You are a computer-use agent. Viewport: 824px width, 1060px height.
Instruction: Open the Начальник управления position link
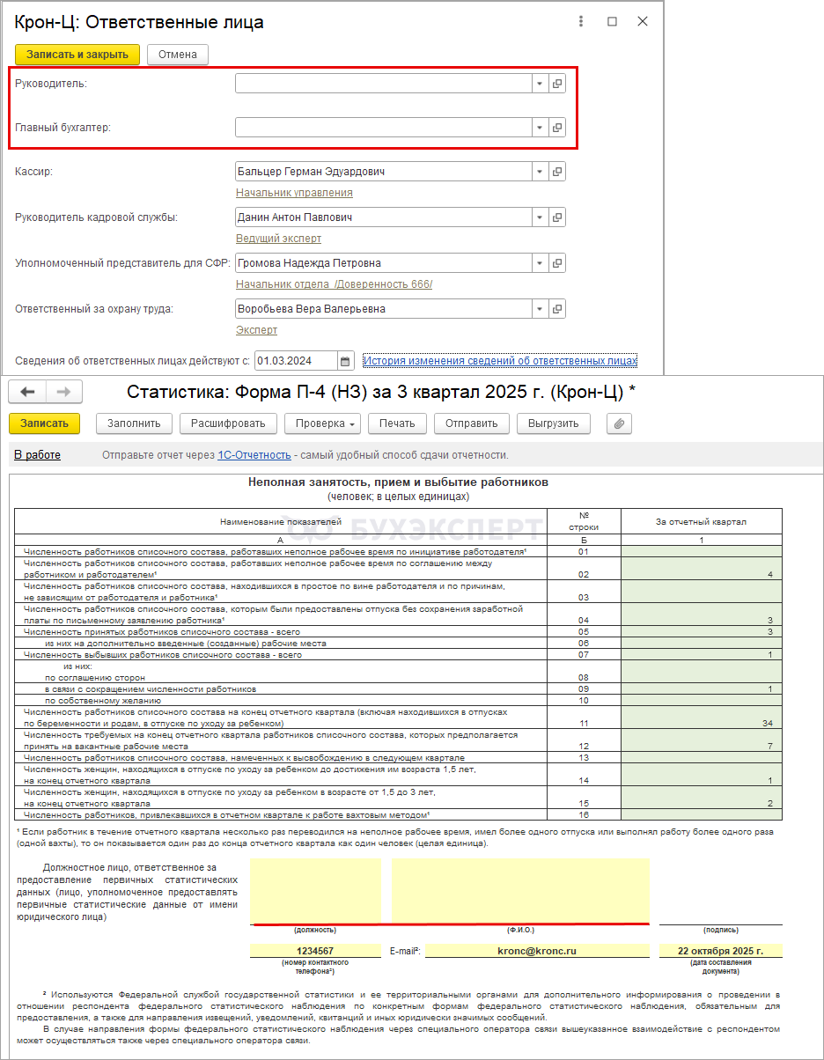tap(294, 193)
